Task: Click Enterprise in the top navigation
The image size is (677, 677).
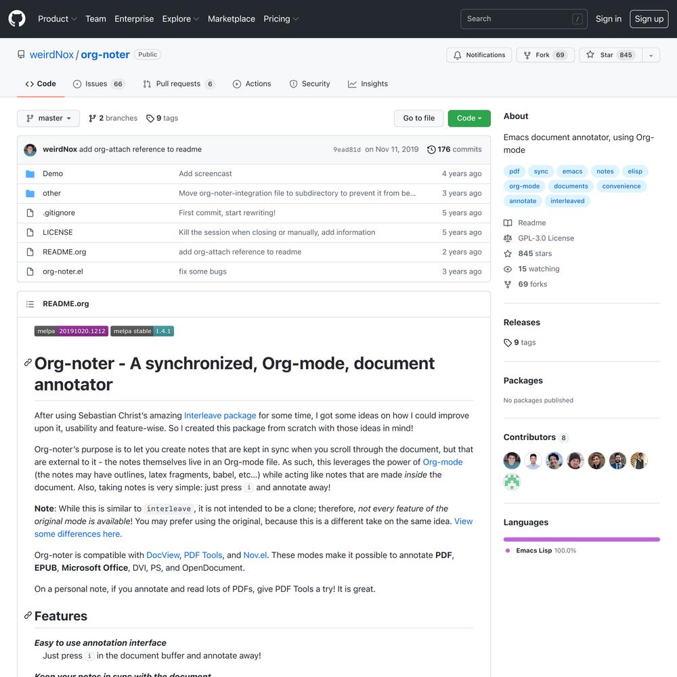Action: click(x=134, y=19)
